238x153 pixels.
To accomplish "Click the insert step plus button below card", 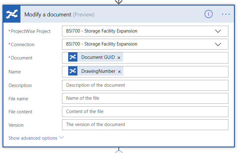I will [119, 152].
